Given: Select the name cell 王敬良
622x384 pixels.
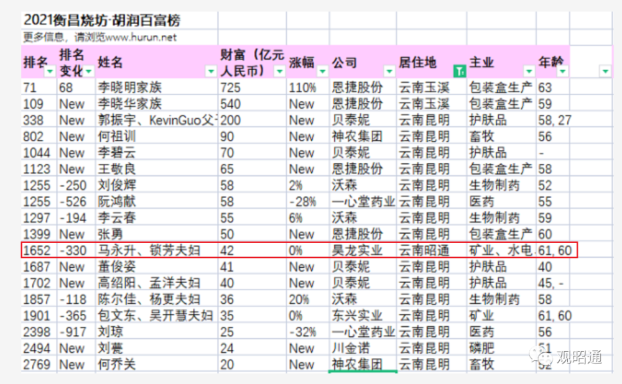Looking at the screenshot, I should [x=157, y=169].
